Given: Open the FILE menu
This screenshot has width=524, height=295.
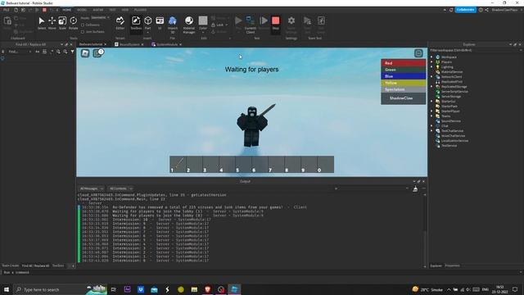Looking at the screenshot, I should pos(6,10).
